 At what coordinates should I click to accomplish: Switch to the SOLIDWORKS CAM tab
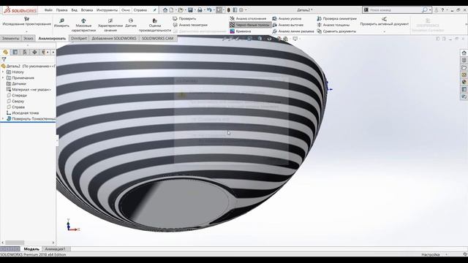coord(158,38)
